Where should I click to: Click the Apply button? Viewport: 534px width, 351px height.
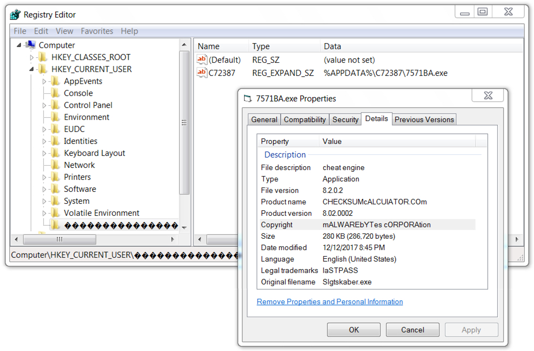(x=471, y=330)
